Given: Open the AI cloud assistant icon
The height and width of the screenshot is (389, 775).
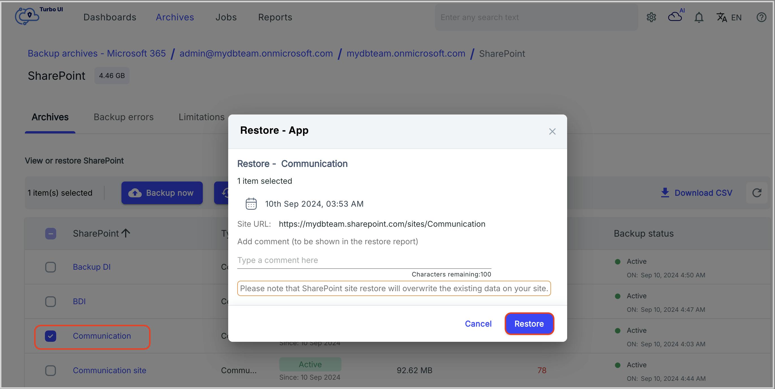Looking at the screenshot, I should 676,16.
